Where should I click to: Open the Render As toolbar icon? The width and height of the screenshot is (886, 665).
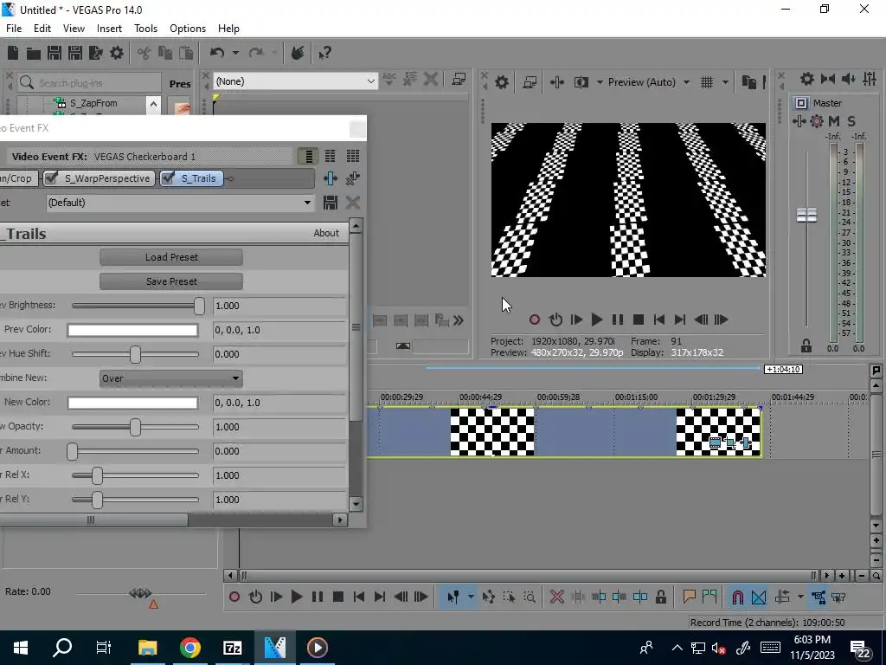pos(96,53)
